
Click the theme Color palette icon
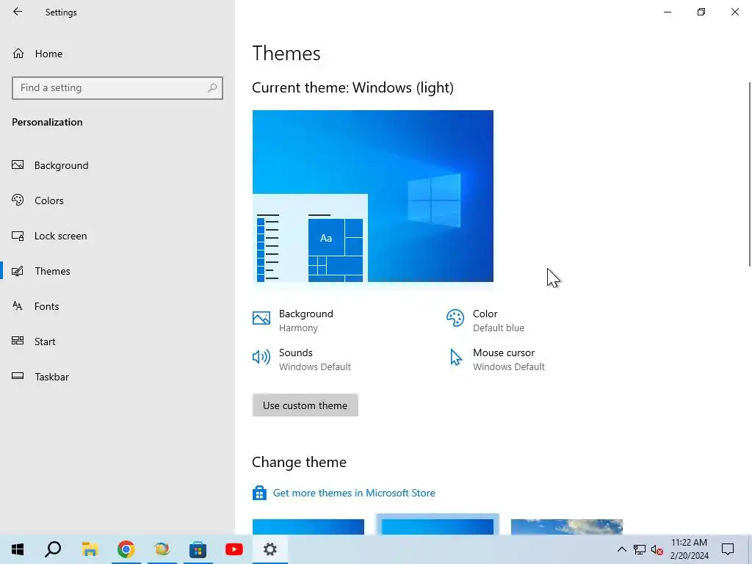tap(455, 317)
